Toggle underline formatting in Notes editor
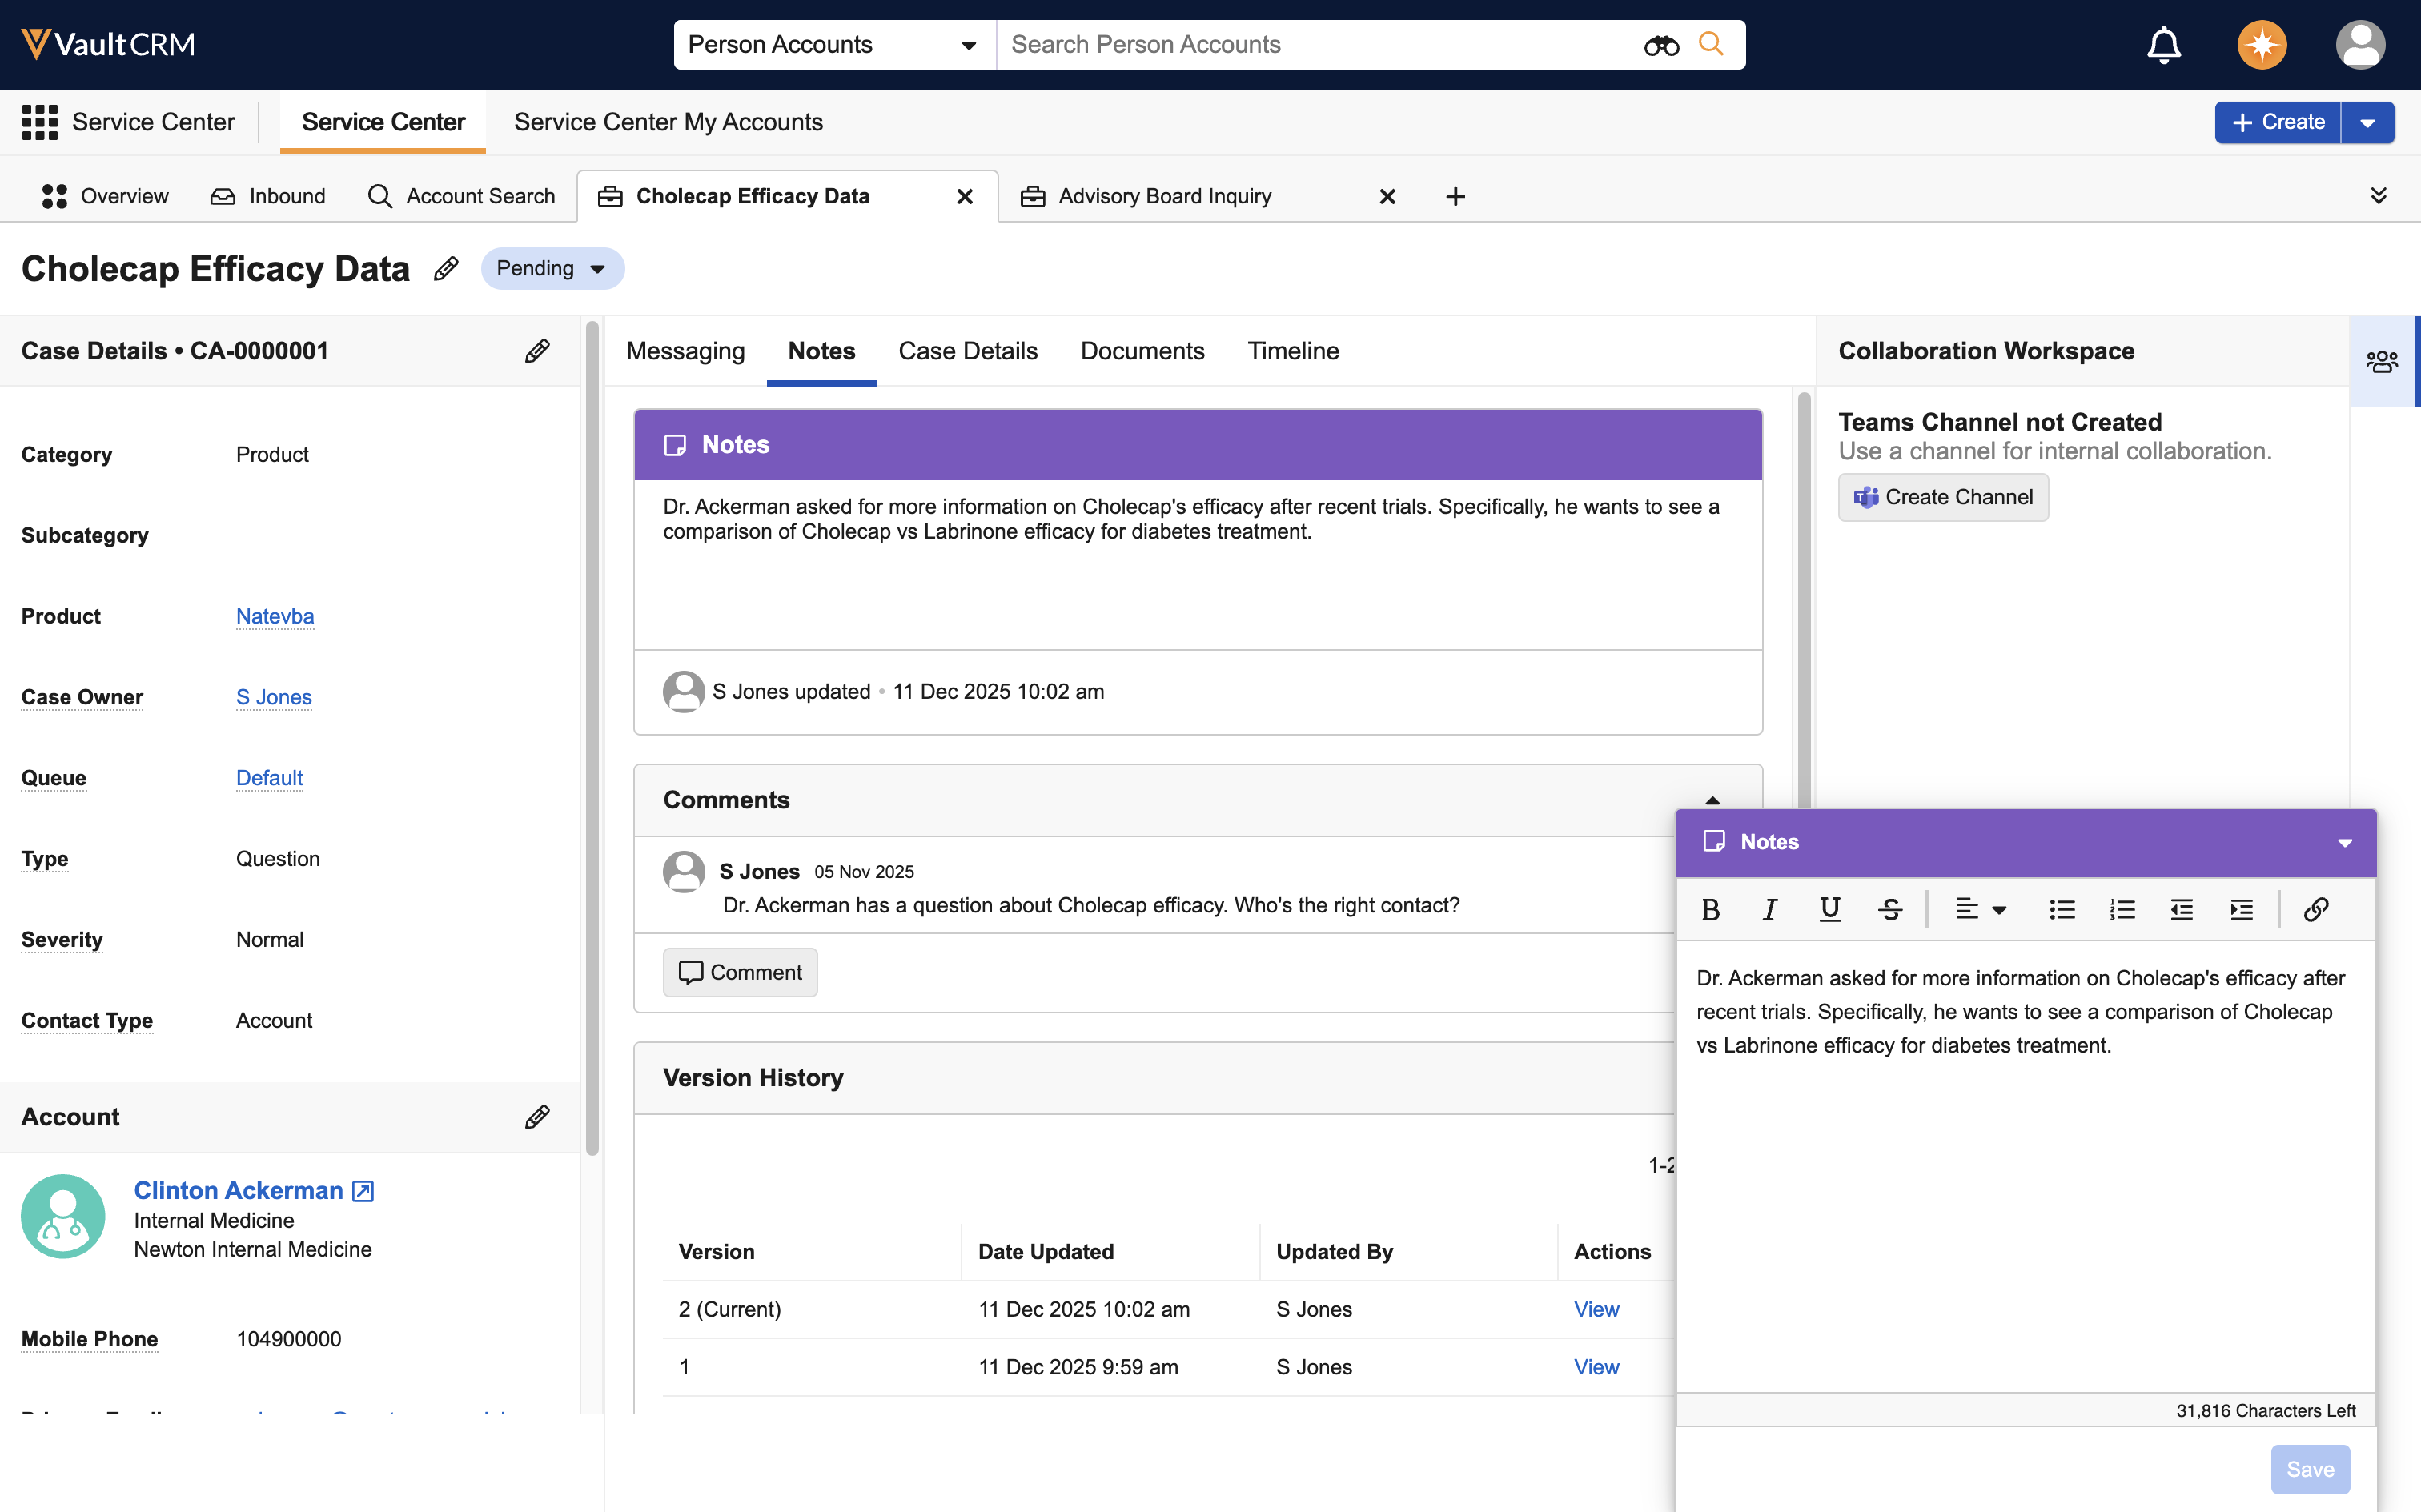 [1829, 909]
